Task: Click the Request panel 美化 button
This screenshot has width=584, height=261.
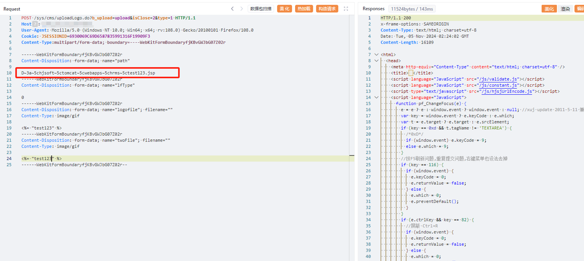Action: coord(284,9)
